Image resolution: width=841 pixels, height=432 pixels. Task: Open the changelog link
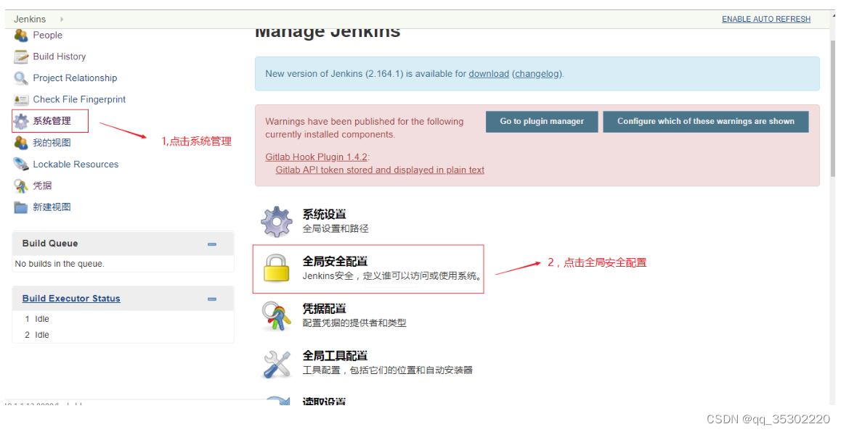(x=537, y=74)
